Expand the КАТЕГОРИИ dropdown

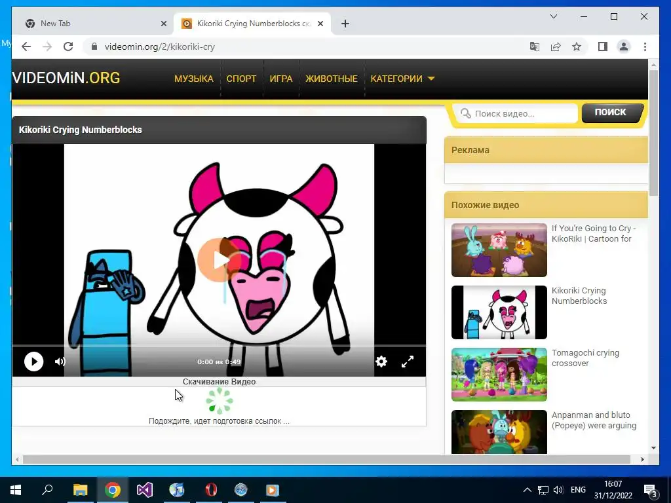coord(402,79)
